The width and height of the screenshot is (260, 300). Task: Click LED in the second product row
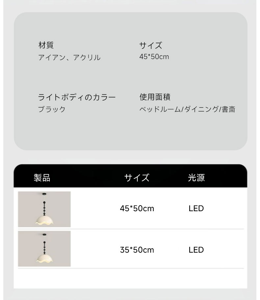[196, 250]
